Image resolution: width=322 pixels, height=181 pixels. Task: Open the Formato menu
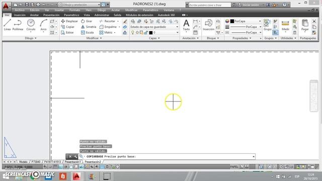(x=75, y=10)
